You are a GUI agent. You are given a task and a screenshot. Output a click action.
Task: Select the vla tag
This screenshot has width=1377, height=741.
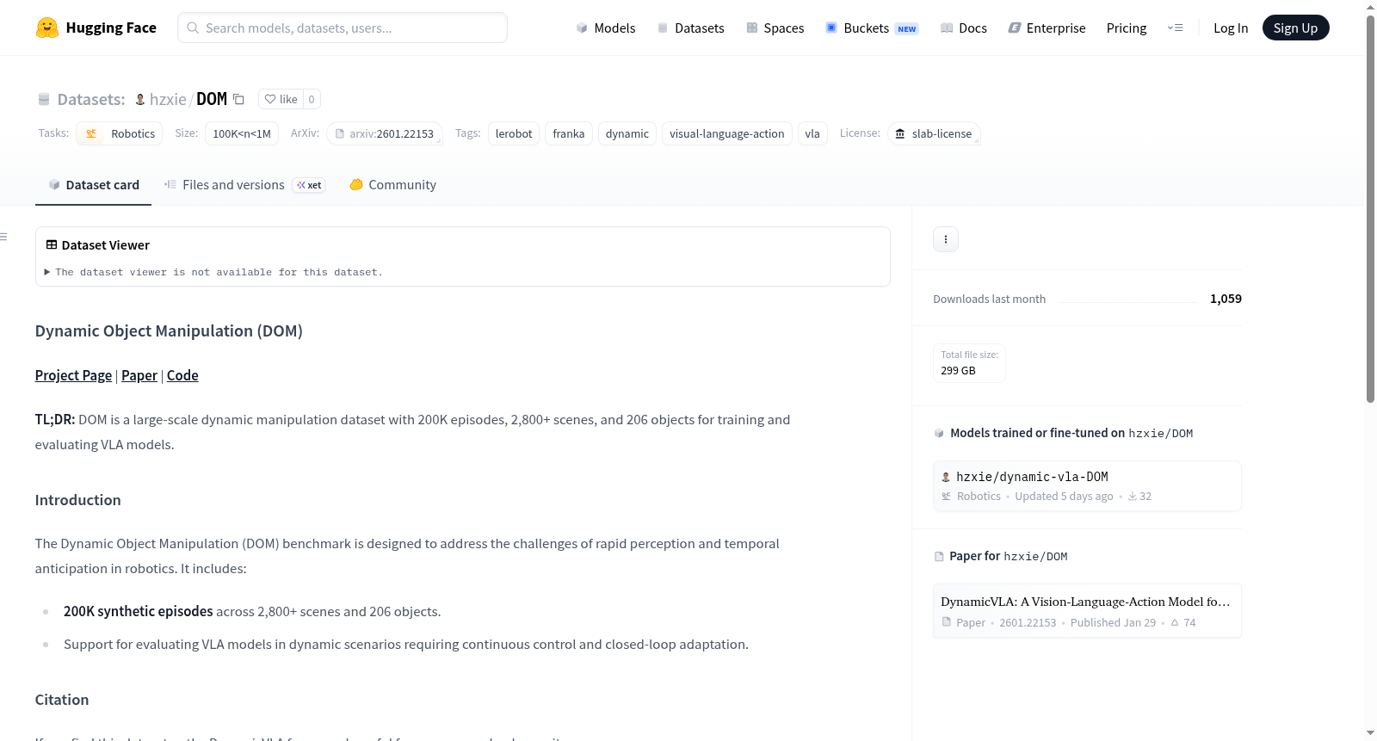pos(812,133)
